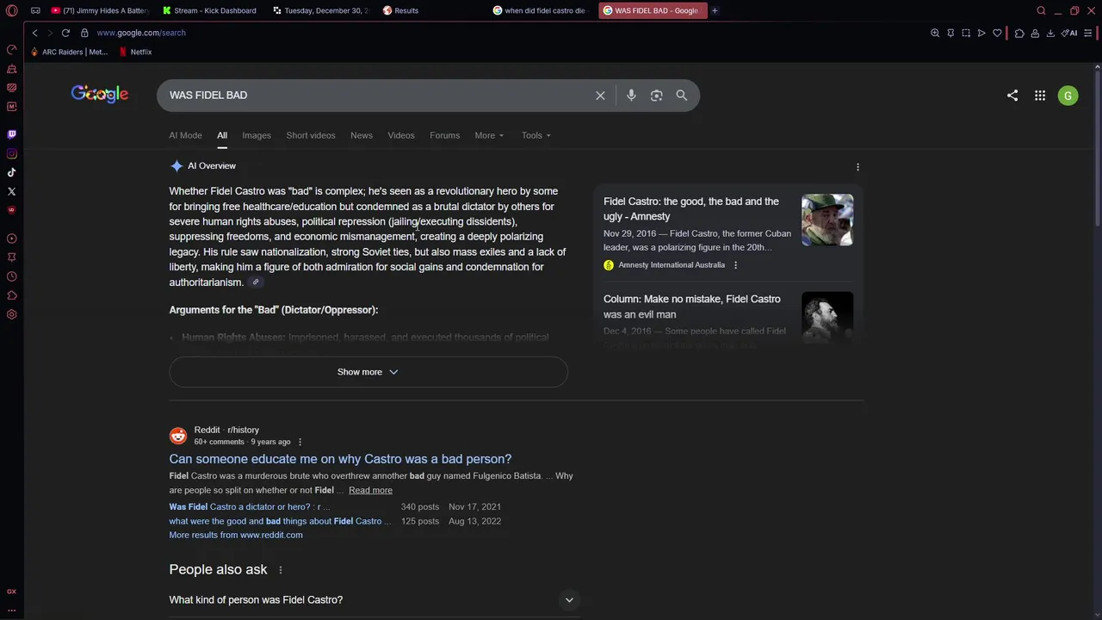Image resolution: width=1102 pixels, height=620 pixels.
Task: Add page to bookmarks heart icon
Action: click(x=997, y=33)
